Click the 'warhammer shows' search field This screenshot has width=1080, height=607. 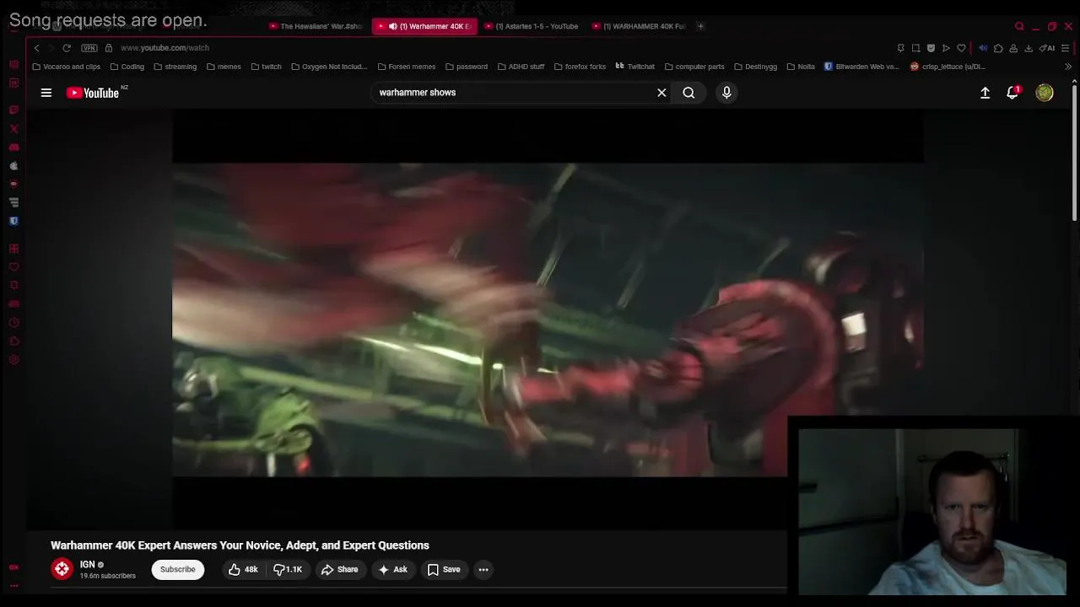[x=513, y=93]
